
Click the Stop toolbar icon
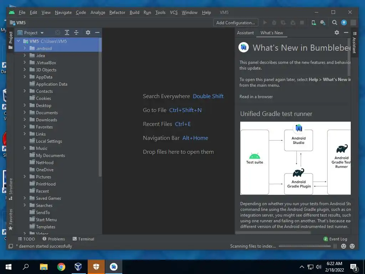click(x=302, y=22)
